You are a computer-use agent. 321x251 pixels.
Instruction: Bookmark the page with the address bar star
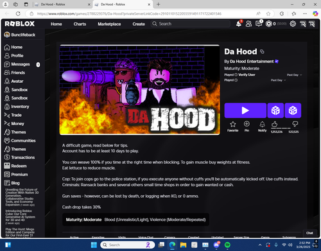(268, 13)
